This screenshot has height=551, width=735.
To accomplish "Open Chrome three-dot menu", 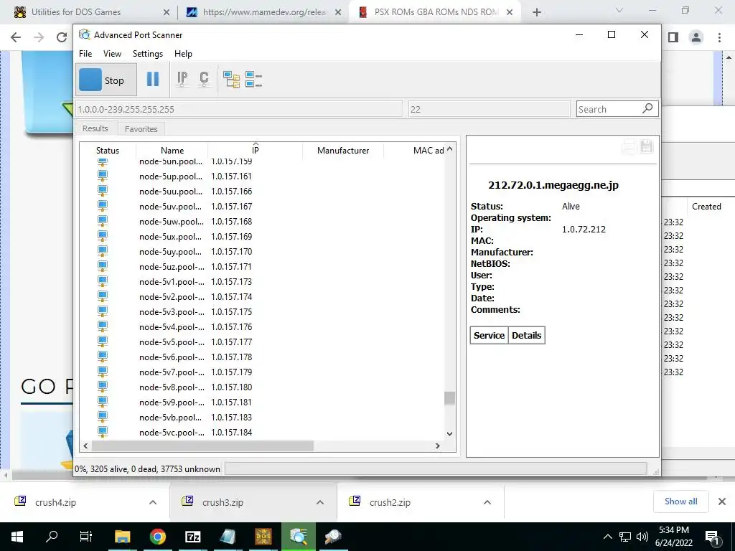I will coord(719,37).
